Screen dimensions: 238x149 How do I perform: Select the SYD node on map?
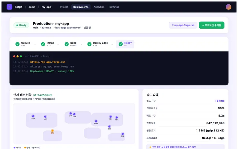[123, 134]
